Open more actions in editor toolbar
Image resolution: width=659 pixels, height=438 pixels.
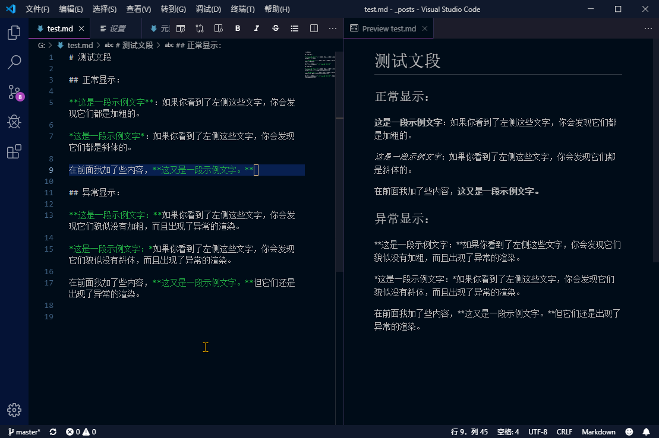(x=333, y=28)
